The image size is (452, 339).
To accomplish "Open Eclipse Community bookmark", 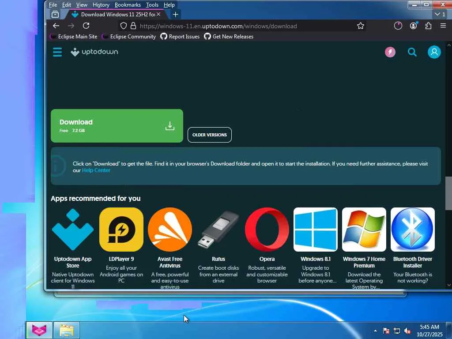I will 129,37.
